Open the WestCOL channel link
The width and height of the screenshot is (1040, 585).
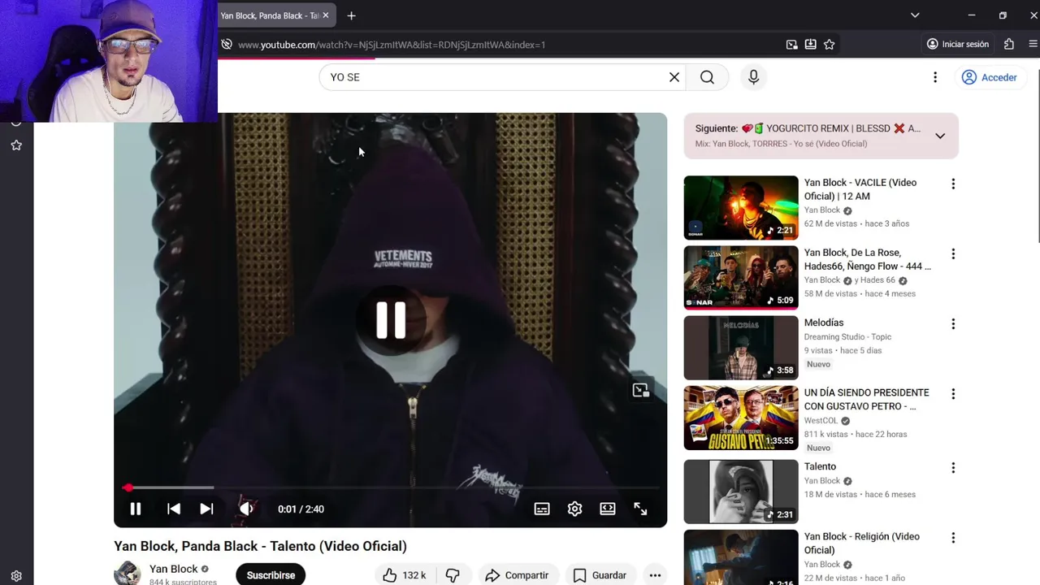coord(821,421)
